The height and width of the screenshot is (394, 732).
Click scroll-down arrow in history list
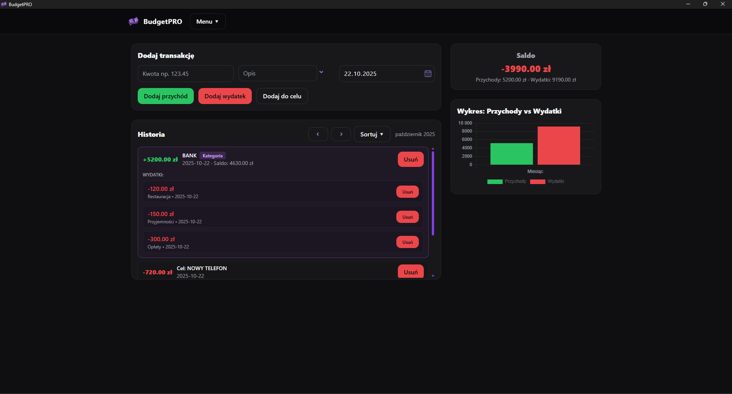pos(433,276)
